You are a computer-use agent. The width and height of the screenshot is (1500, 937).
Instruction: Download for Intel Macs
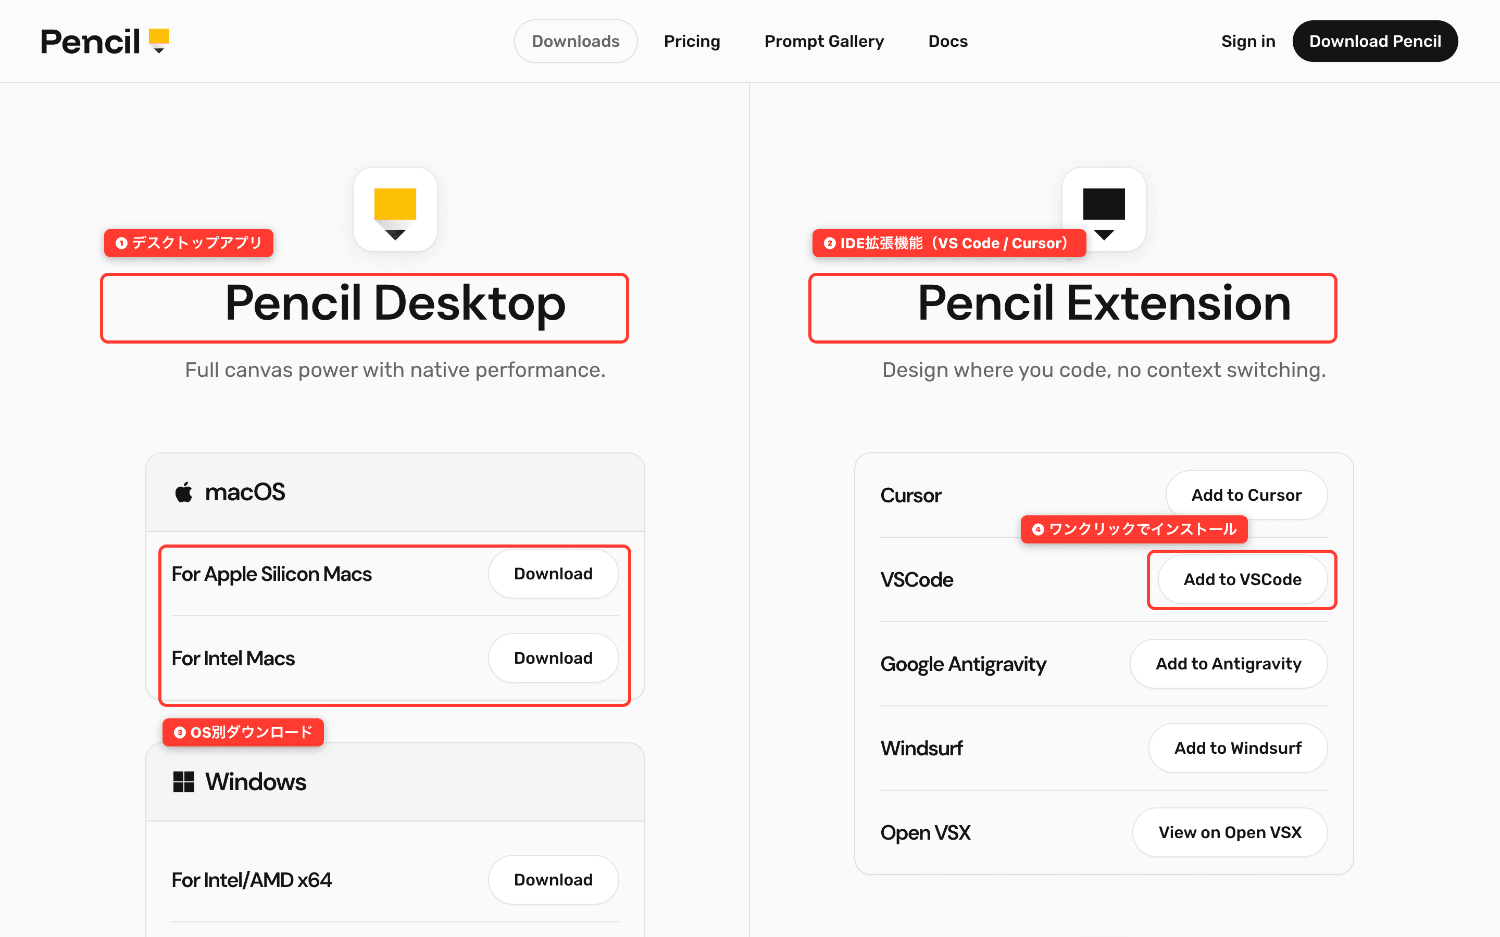coord(553,658)
